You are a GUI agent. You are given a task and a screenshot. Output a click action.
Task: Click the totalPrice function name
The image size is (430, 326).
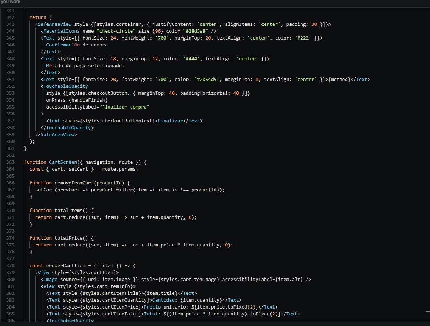68,238
